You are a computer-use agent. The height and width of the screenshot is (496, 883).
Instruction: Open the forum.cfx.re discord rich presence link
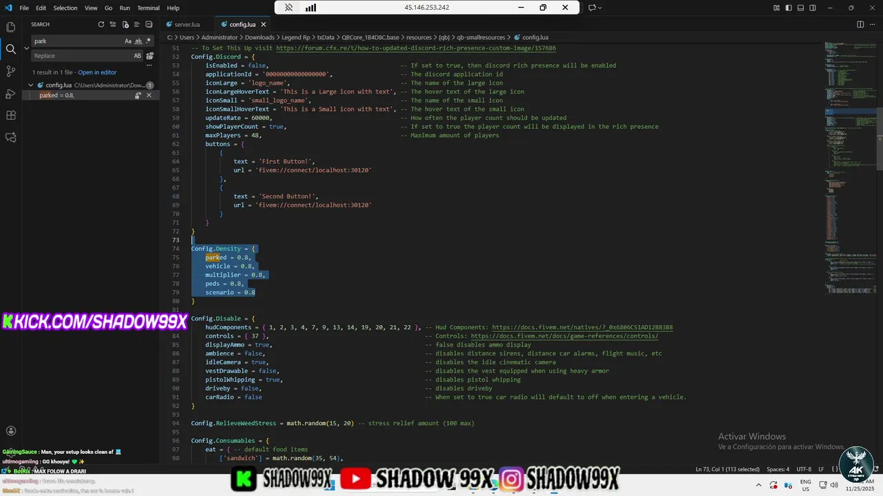[416, 48]
